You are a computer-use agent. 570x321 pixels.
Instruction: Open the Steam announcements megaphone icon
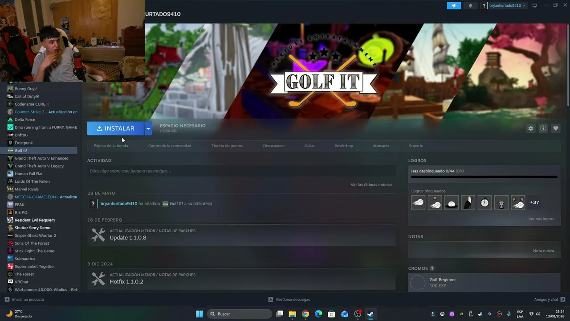(454, 5)
